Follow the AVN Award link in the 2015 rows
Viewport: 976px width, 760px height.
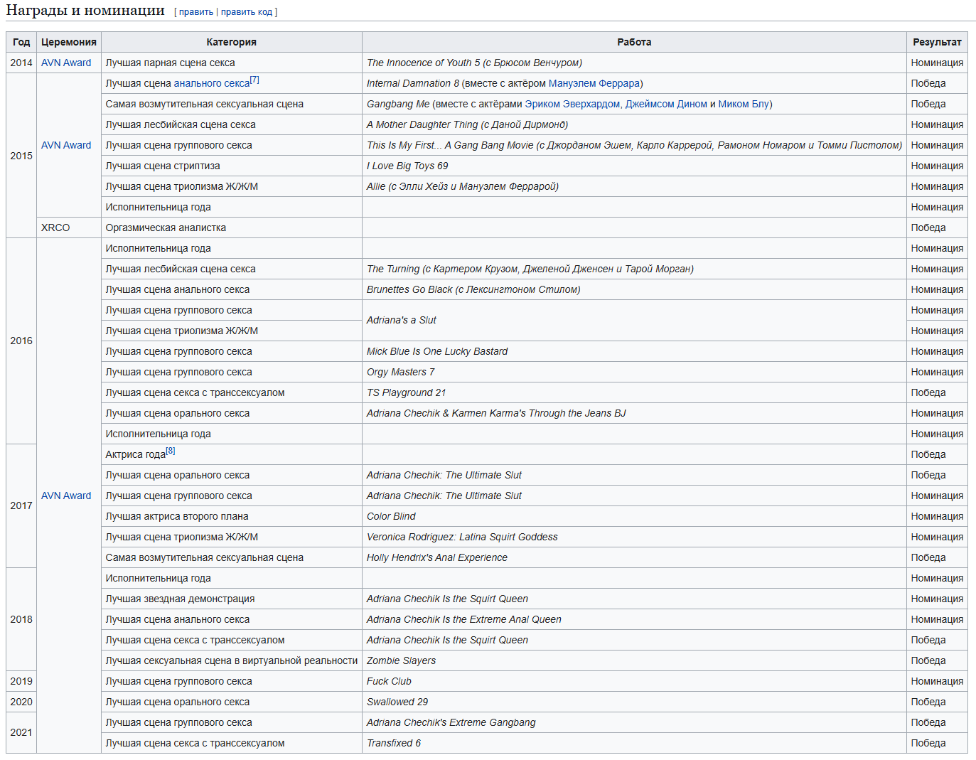coord(66,145)
